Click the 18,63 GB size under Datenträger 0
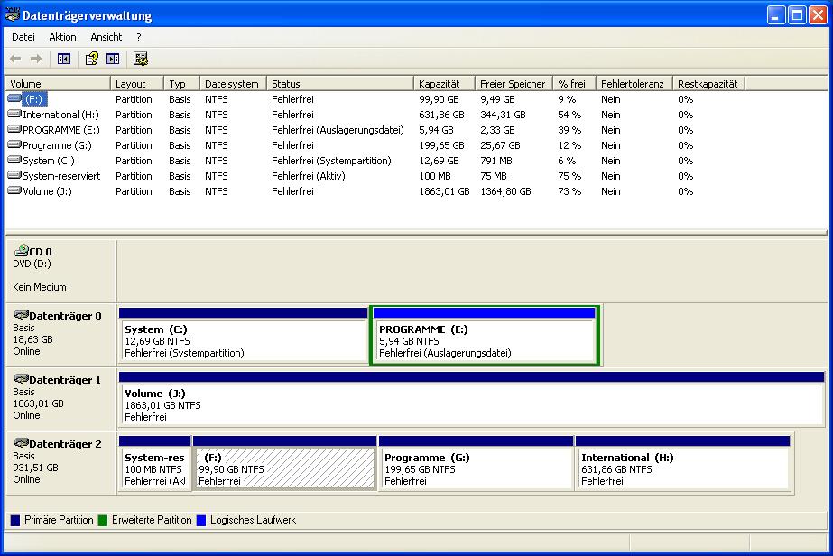The width and height of the screenshot is (833, 556). (32, 339)
